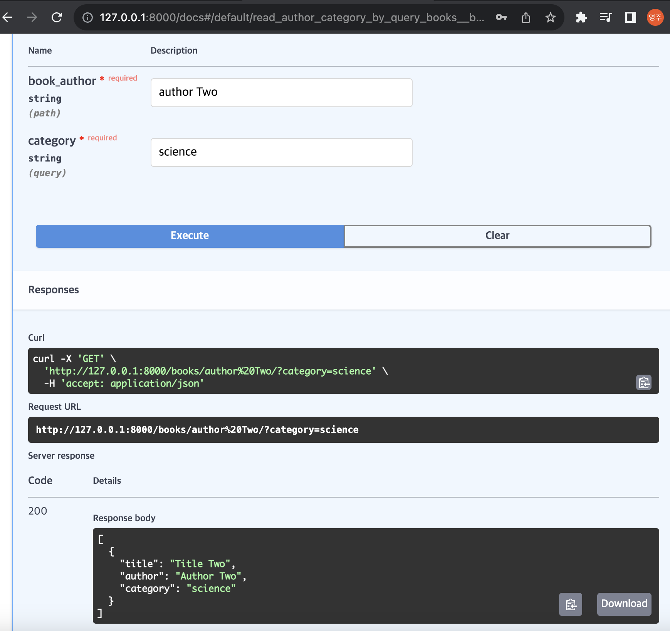
Task: Click the Execute button
Action: [x=190, y=236]
